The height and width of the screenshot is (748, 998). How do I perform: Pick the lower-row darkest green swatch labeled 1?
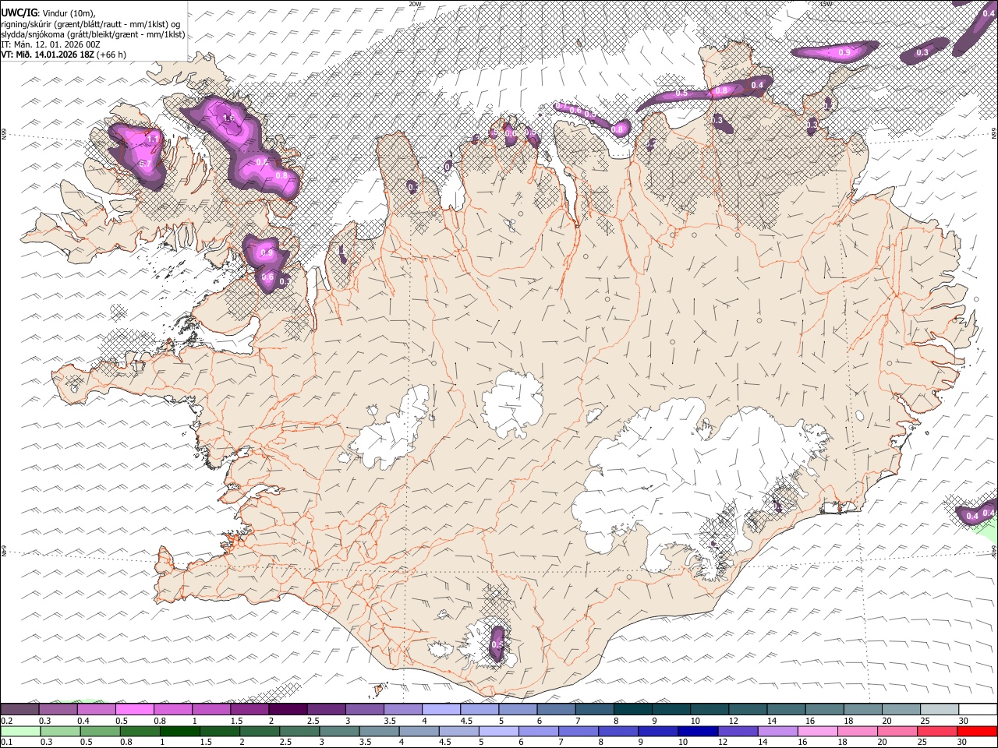[x=179, y=731]
